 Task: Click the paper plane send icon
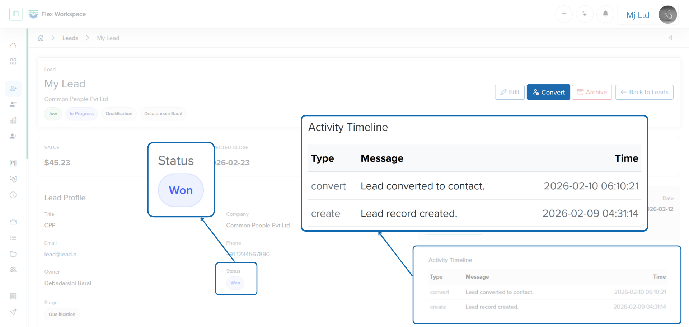(x=13, y=312)
